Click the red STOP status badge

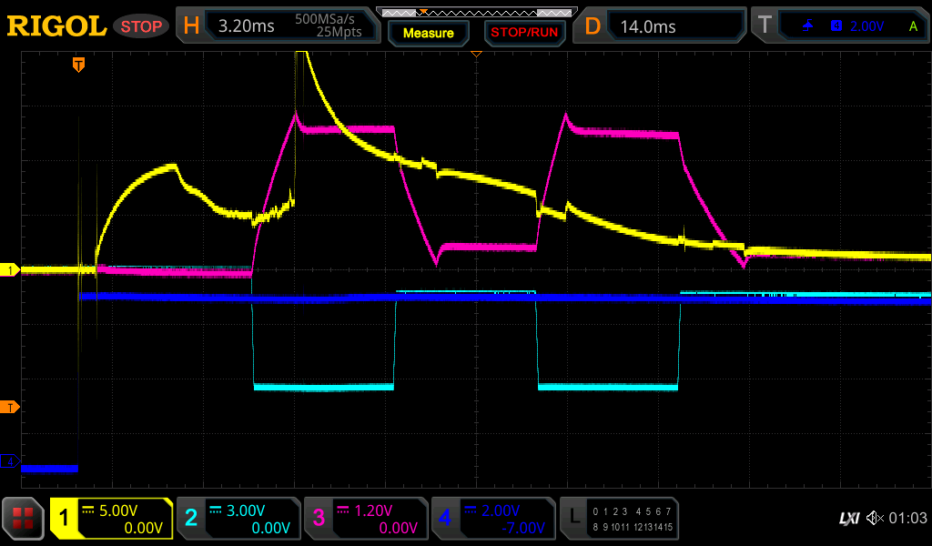[141, 25]
